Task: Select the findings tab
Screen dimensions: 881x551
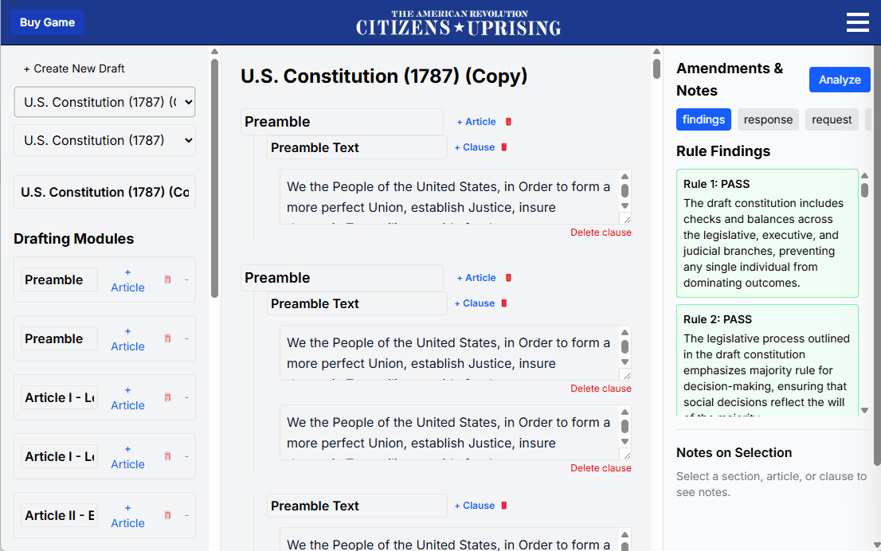Action: tap(703, 119)
